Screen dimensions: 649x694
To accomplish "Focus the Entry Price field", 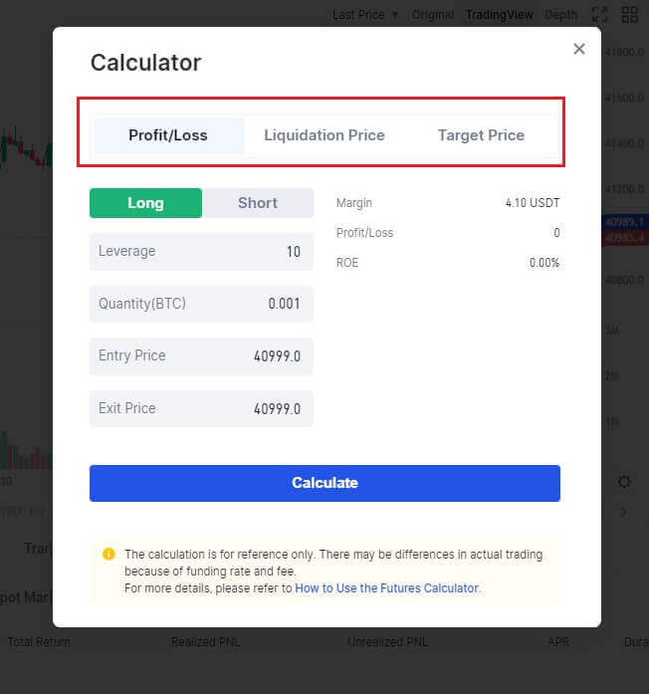I will (x=201, y=356).
